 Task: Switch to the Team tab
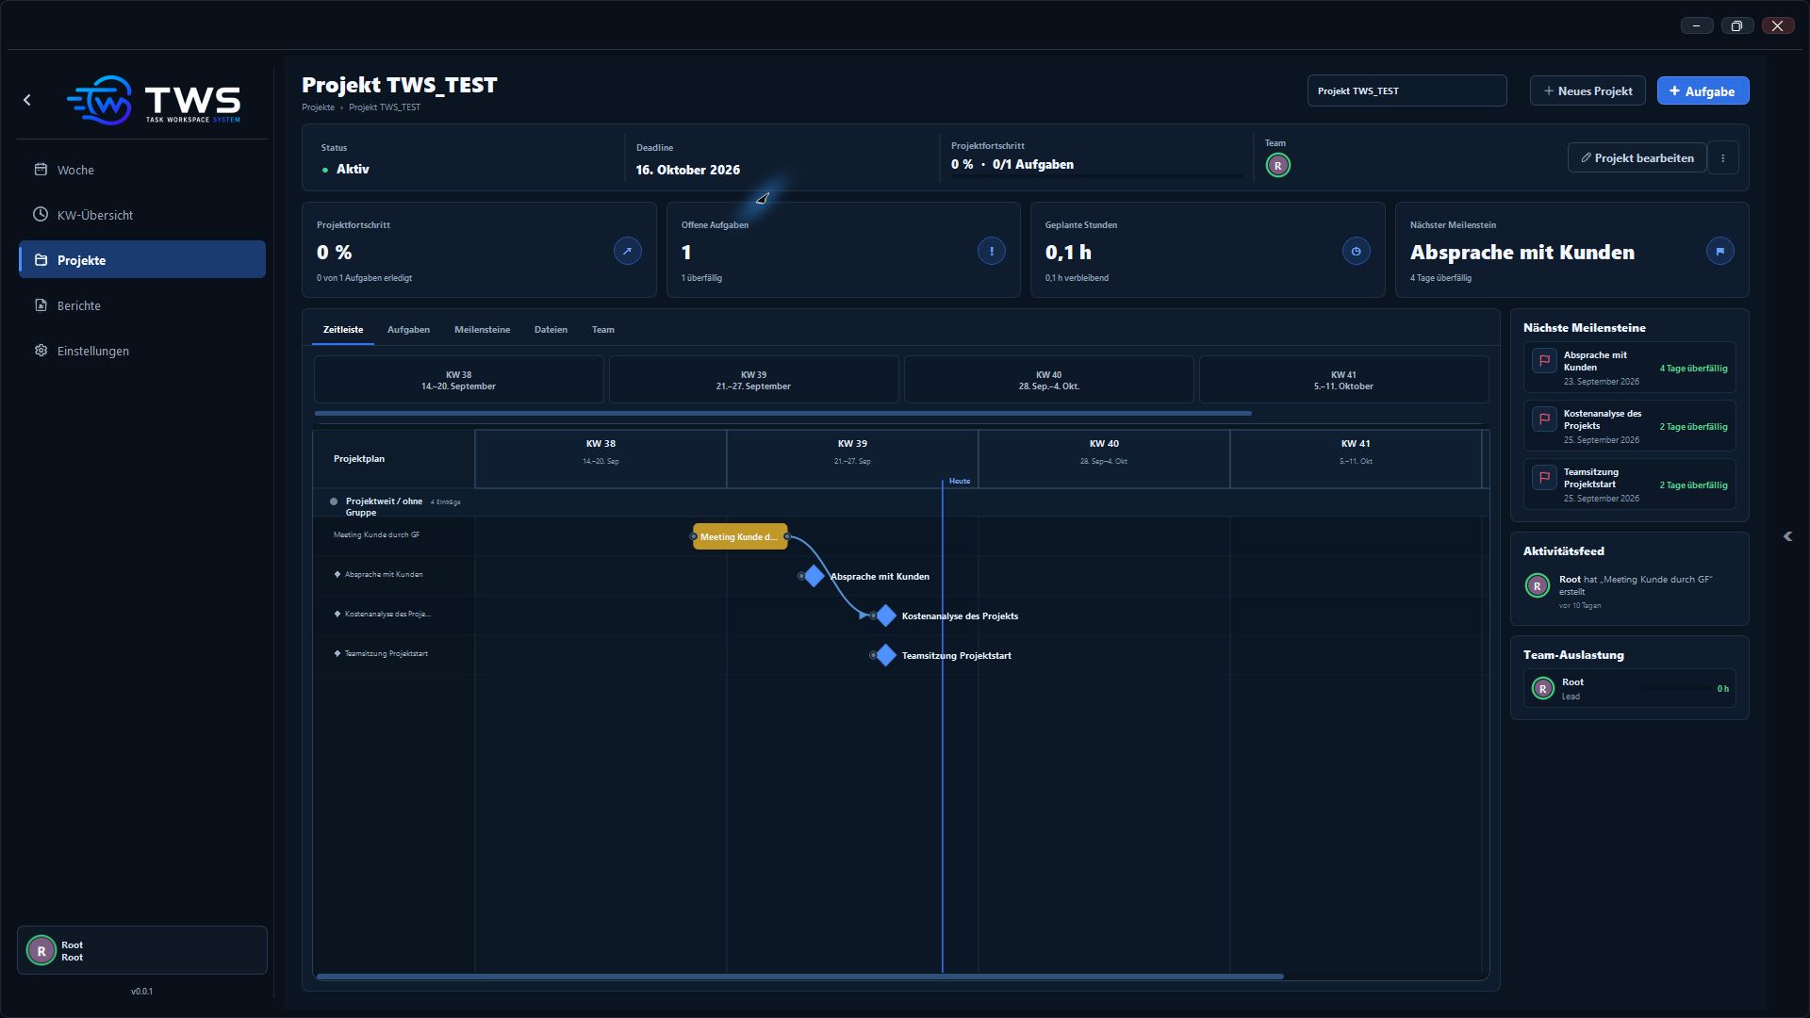[603, 330]
